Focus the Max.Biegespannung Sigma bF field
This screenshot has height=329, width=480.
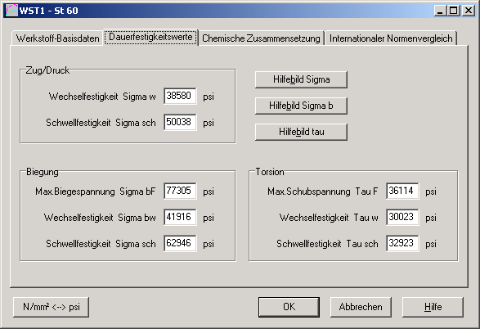[180, 192]
